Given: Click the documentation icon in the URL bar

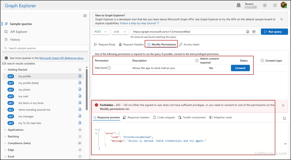Looking at the screenshot, I should [248, 32].
